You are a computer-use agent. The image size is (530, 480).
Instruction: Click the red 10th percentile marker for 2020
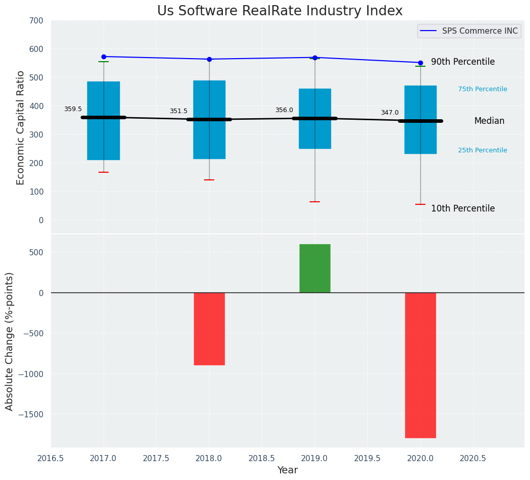tap(420, 204)
